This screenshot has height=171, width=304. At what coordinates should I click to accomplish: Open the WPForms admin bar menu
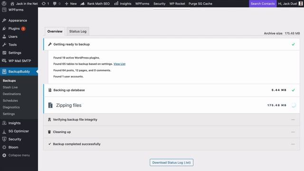(142, 3)
